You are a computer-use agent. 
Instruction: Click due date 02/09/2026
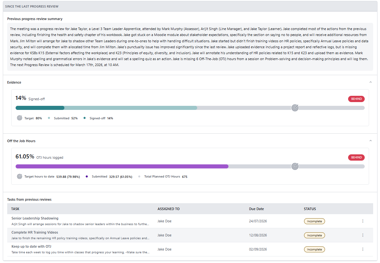point(258,249)
